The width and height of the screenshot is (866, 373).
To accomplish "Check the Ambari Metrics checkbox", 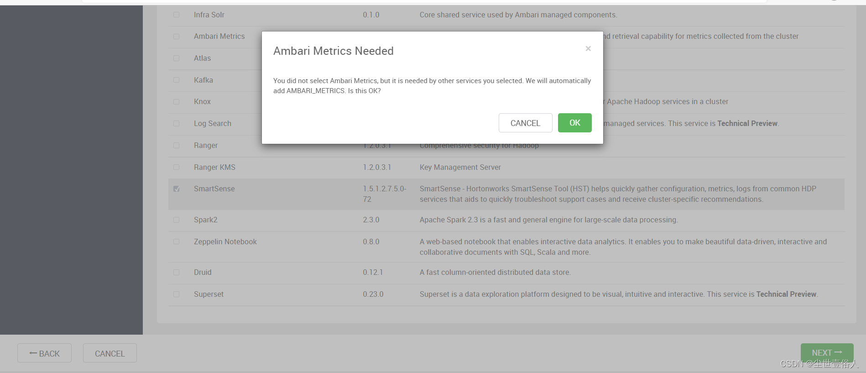I will [x=177, y=37].
